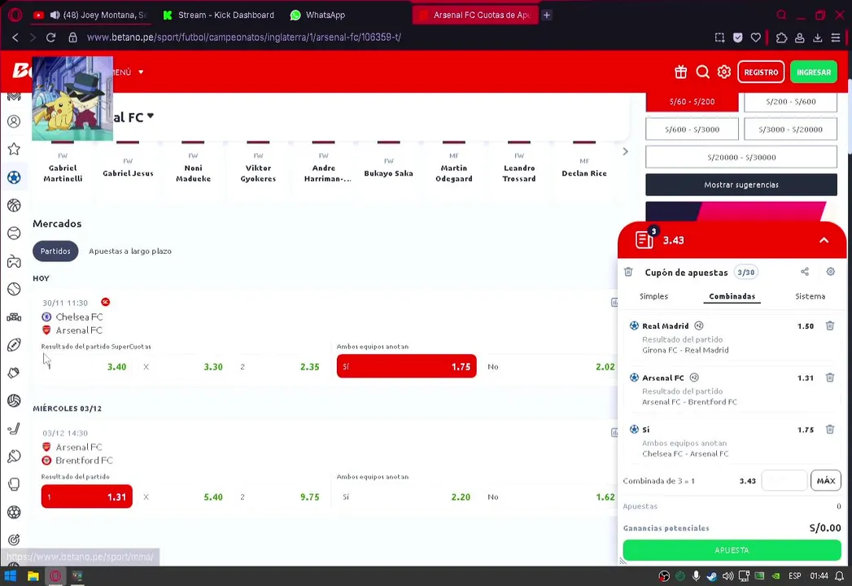852x586 pixels.
Task: Deselect Sí 1.75 both teams score
Action: (406, 366)
